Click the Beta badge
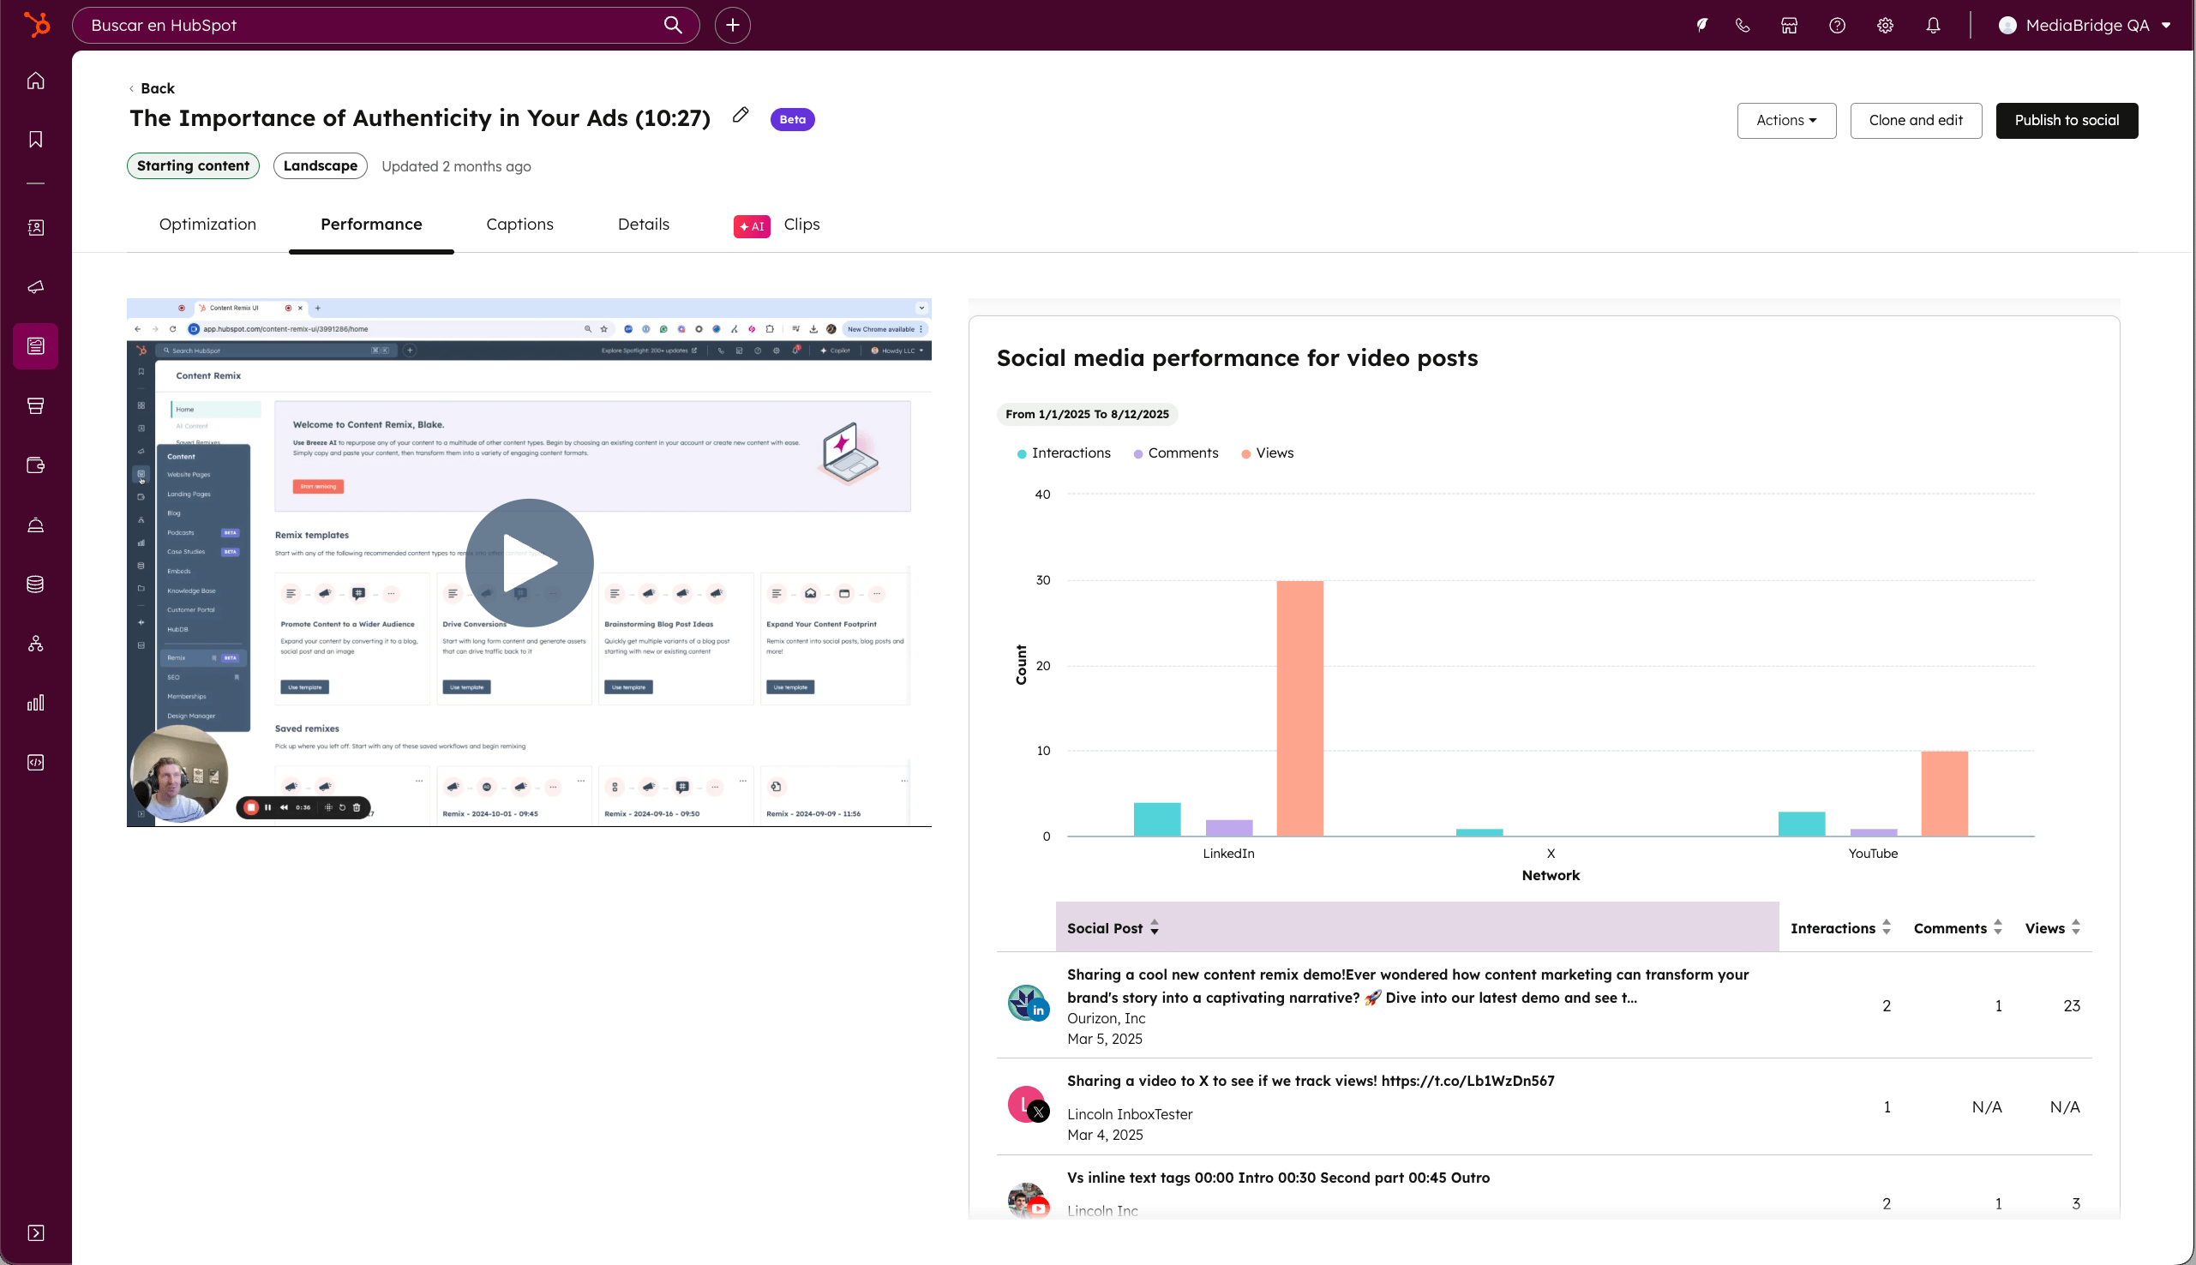Image resolution: width=2196 pixels, height=1265 pixels. 792,119
